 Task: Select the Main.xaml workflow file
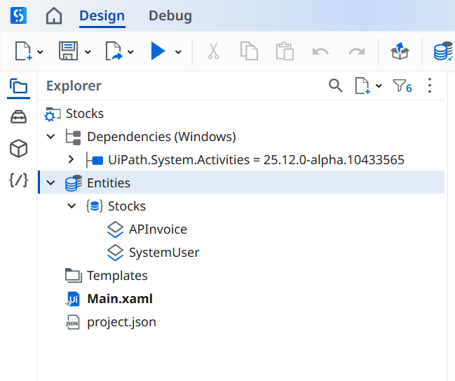click(120, 299)
